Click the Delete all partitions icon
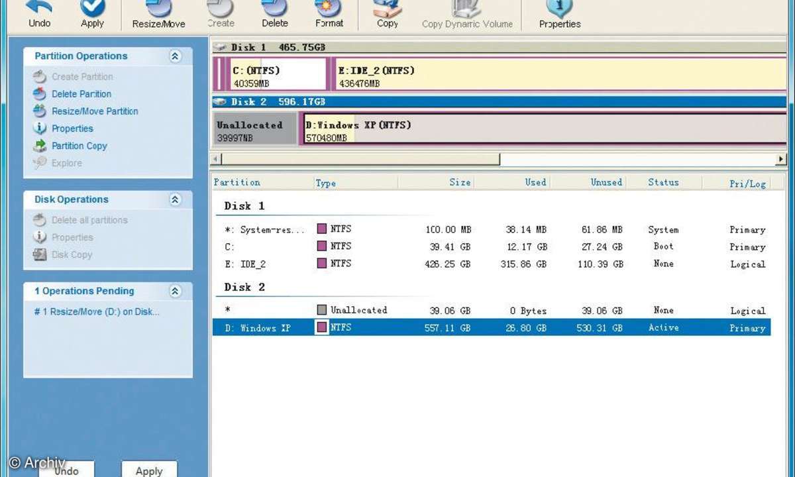The height and width of the screenshot is (477, 795). (x=40, y=219)
